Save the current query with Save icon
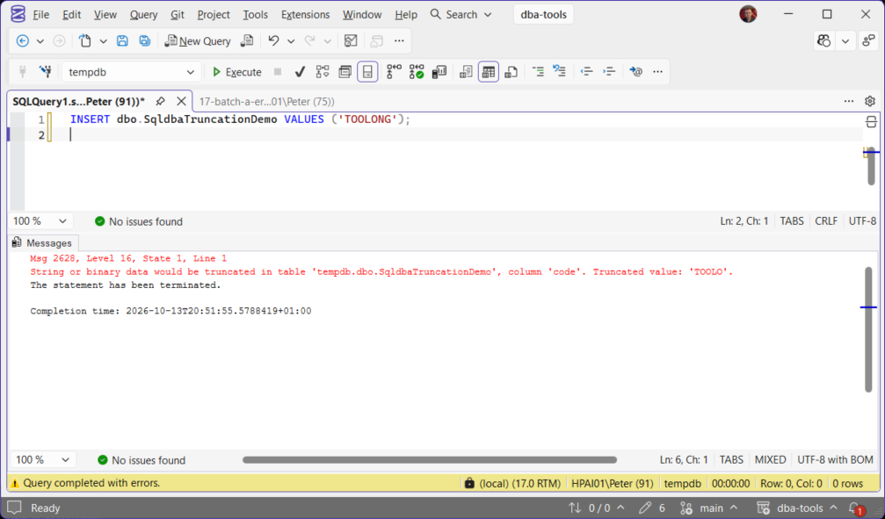 [x=122, y=40]
